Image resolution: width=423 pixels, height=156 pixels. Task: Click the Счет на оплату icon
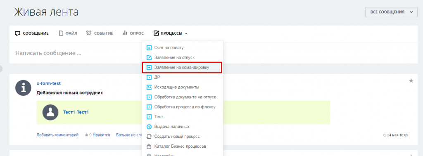tap(149, 48)
